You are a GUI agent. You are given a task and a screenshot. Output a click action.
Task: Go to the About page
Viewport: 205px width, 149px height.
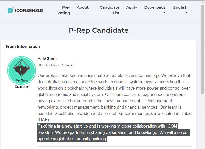click(83, 7)
